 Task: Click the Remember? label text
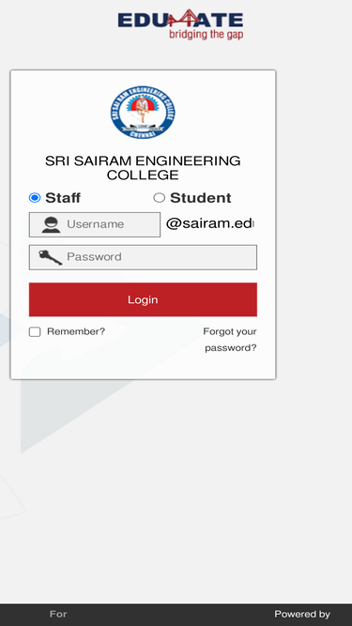point(76,331)
